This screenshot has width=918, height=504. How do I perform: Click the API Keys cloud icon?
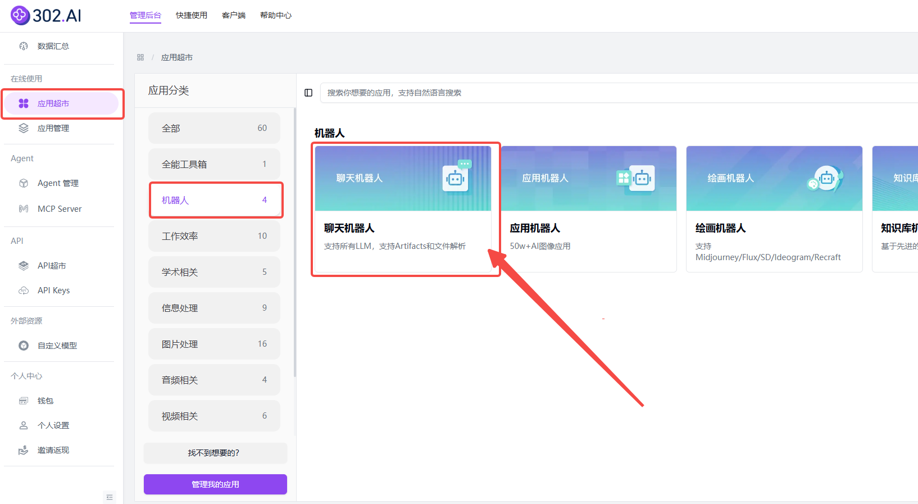(x=24, y=290)
